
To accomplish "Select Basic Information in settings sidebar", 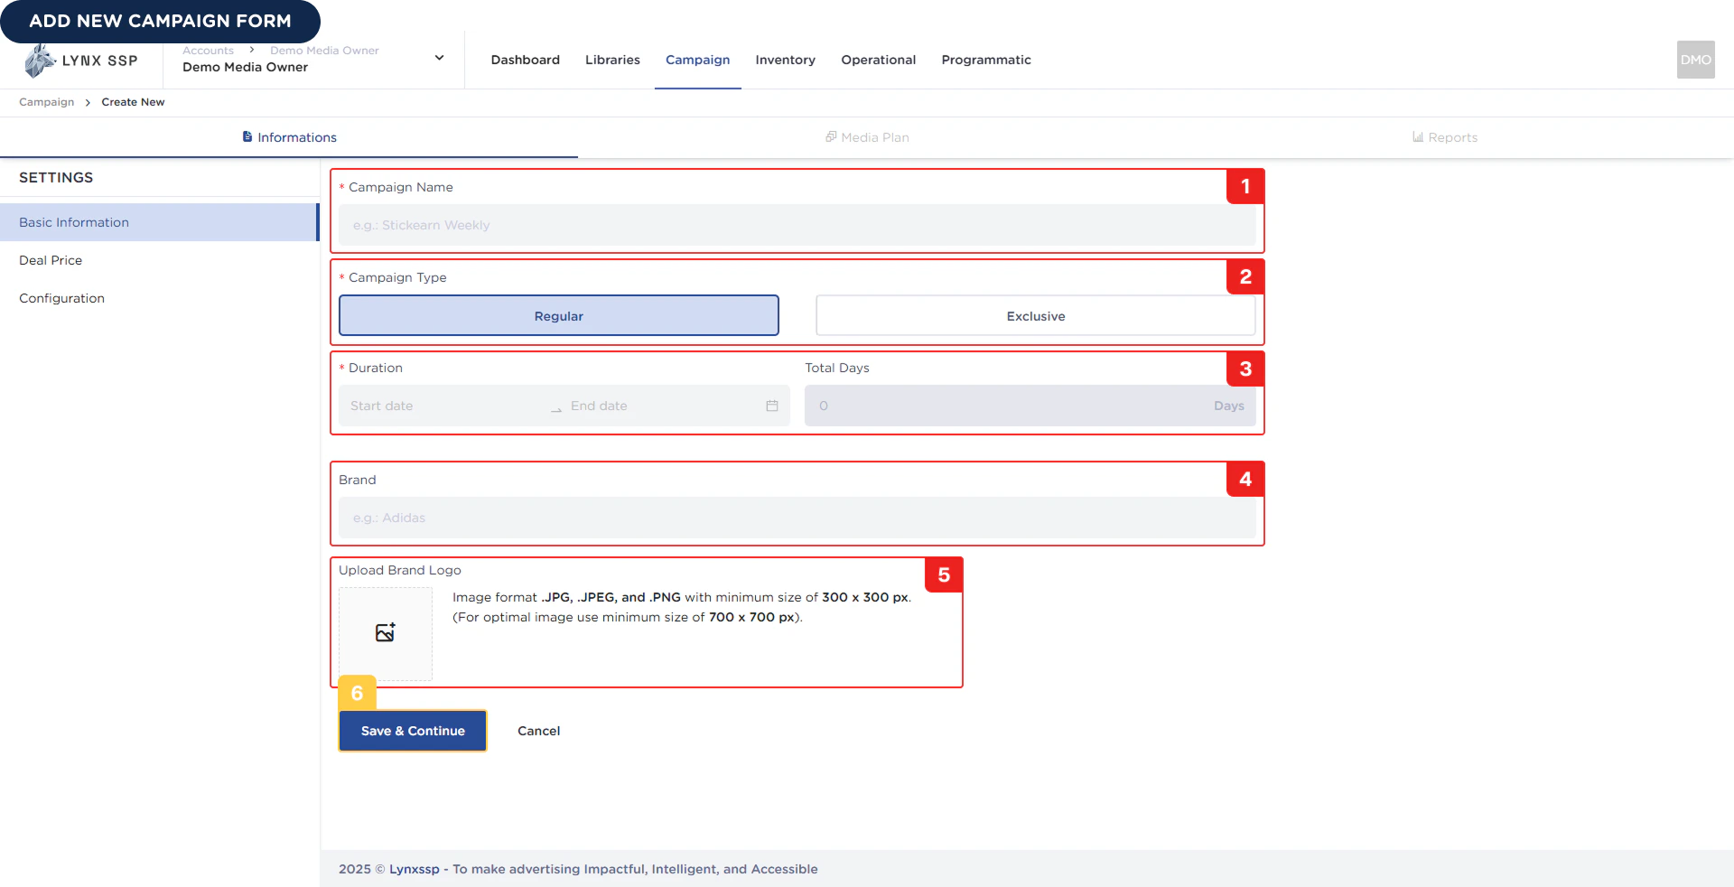I will tap(159, 222).
